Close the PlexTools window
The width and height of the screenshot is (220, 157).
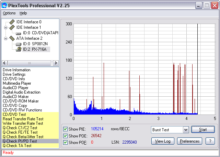click(215, 5)
